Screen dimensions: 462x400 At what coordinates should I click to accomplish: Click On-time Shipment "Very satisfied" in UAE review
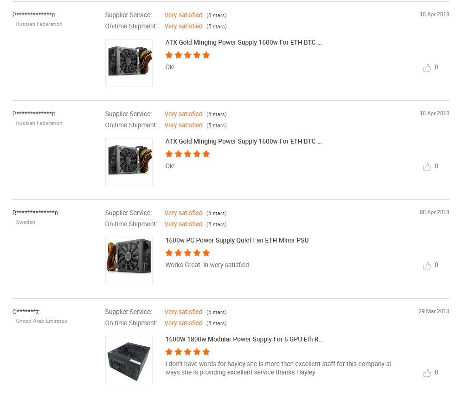pos(183,323)
